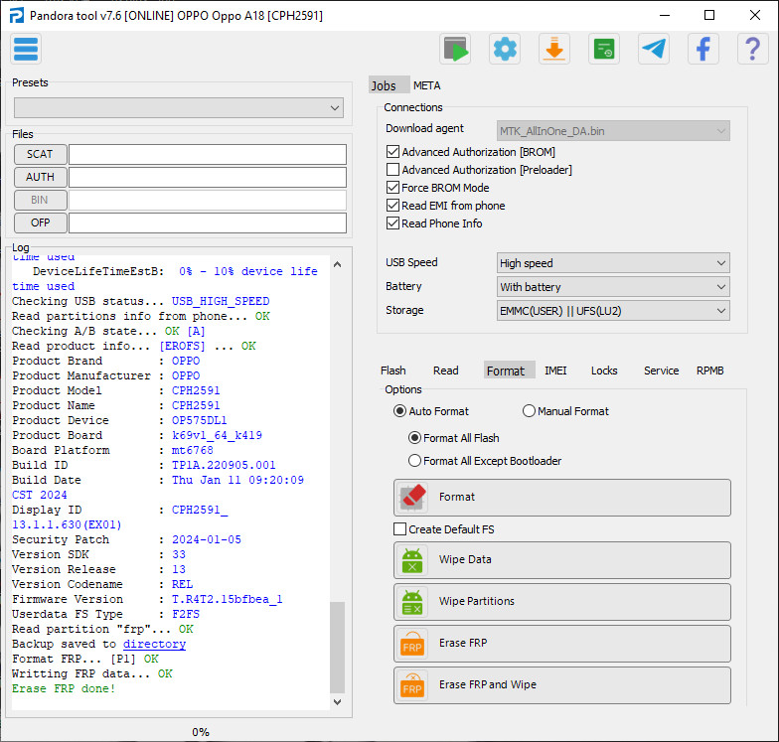779x742 pixels.
Task: Open the Locks tab
Action: [x=604, y=371]
